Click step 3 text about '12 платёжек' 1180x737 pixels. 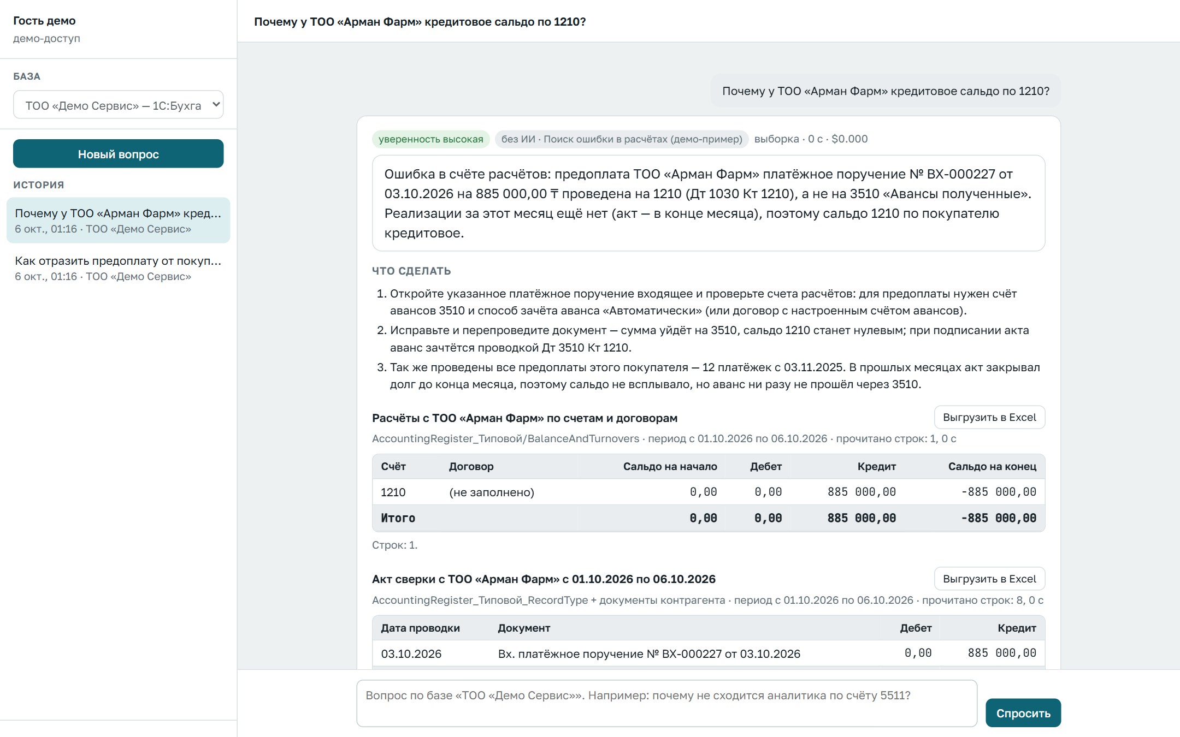tap(715, 376)
